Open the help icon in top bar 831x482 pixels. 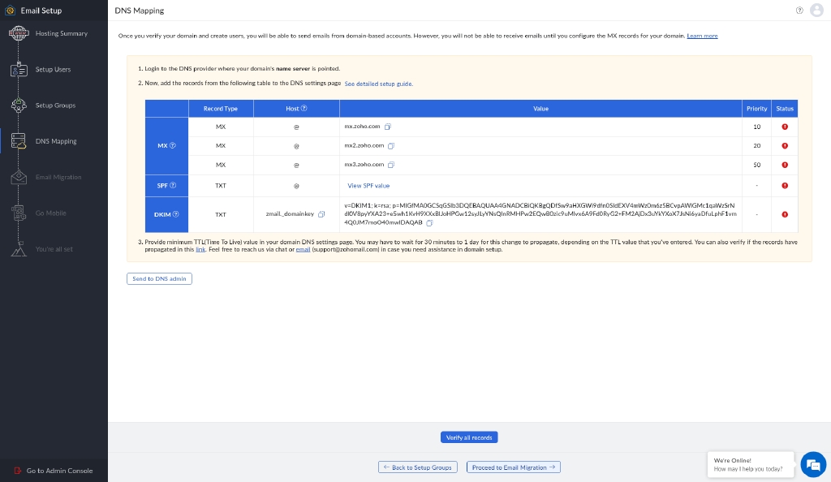pos(799,10)
